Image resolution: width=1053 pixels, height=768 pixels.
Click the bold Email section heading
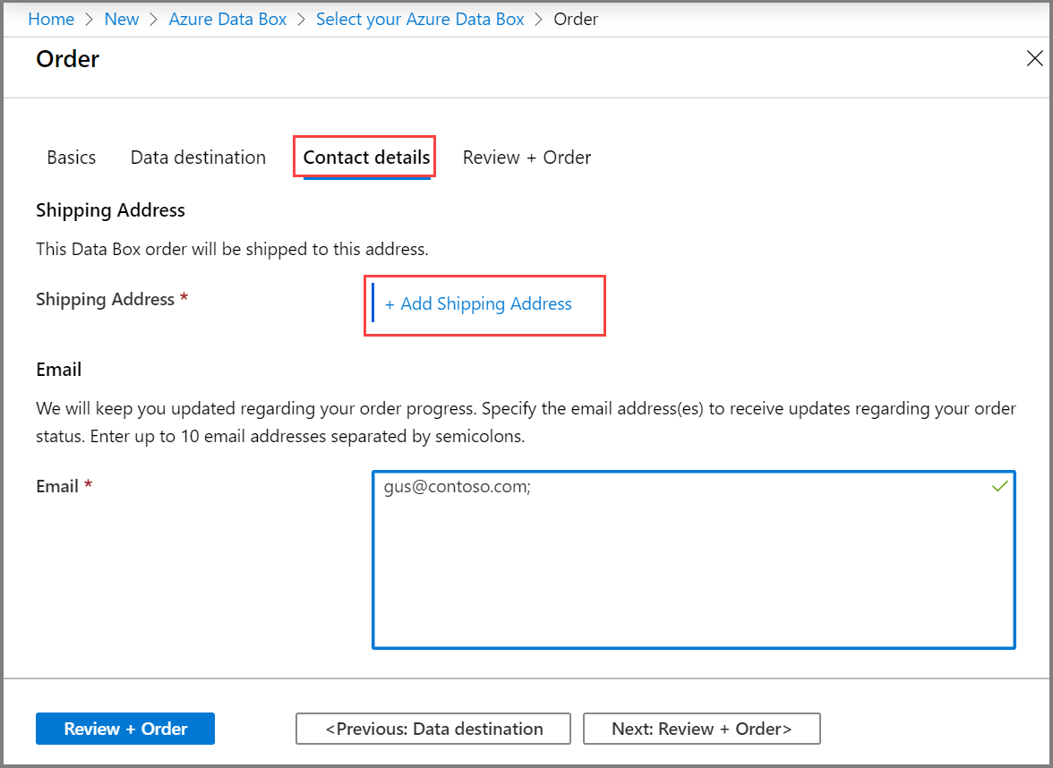pyautogui.click(x=59, y=370)
